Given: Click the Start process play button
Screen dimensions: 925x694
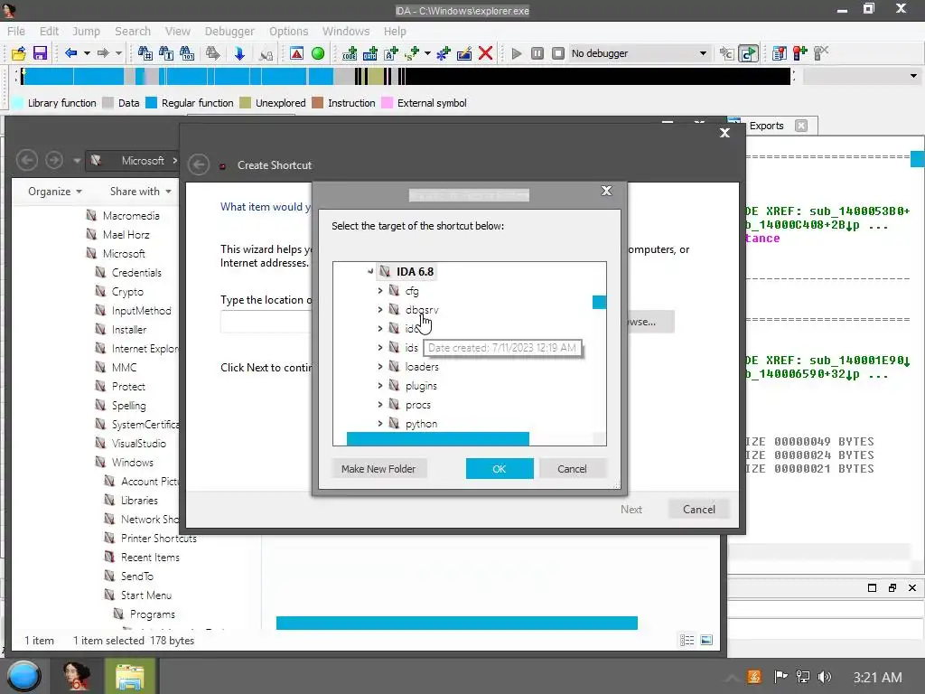Looking at the screenshot, I should tap(517, 53).
